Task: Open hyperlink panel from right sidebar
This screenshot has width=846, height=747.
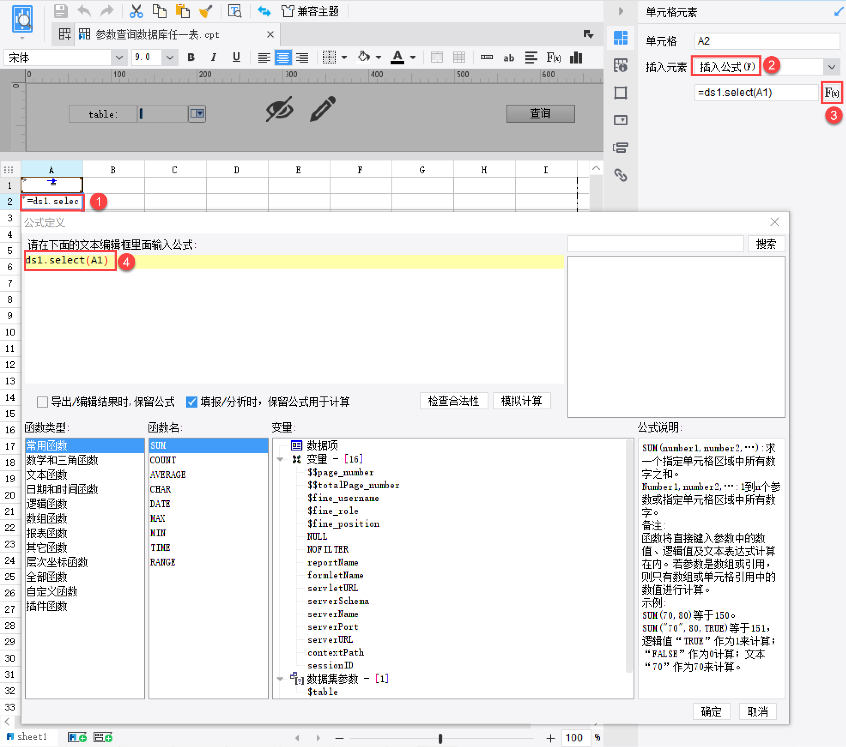Action: [620, 175]
